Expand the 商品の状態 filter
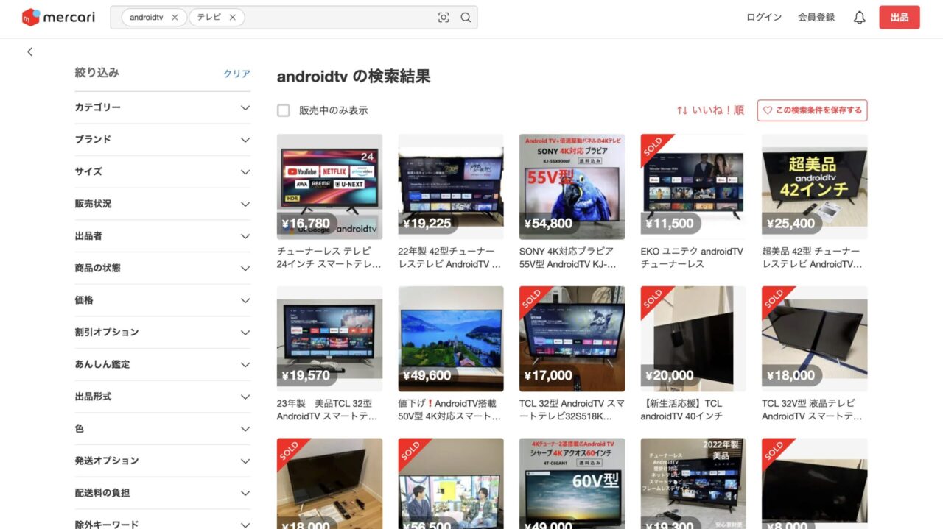This screenshot has width=943, height=529. [x=163, y=268]
